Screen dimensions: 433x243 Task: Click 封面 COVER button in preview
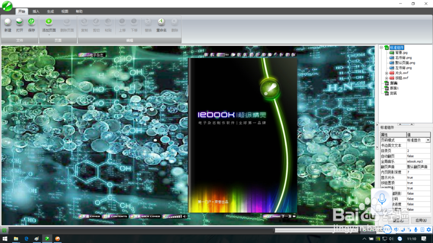(x=90, y=216)
